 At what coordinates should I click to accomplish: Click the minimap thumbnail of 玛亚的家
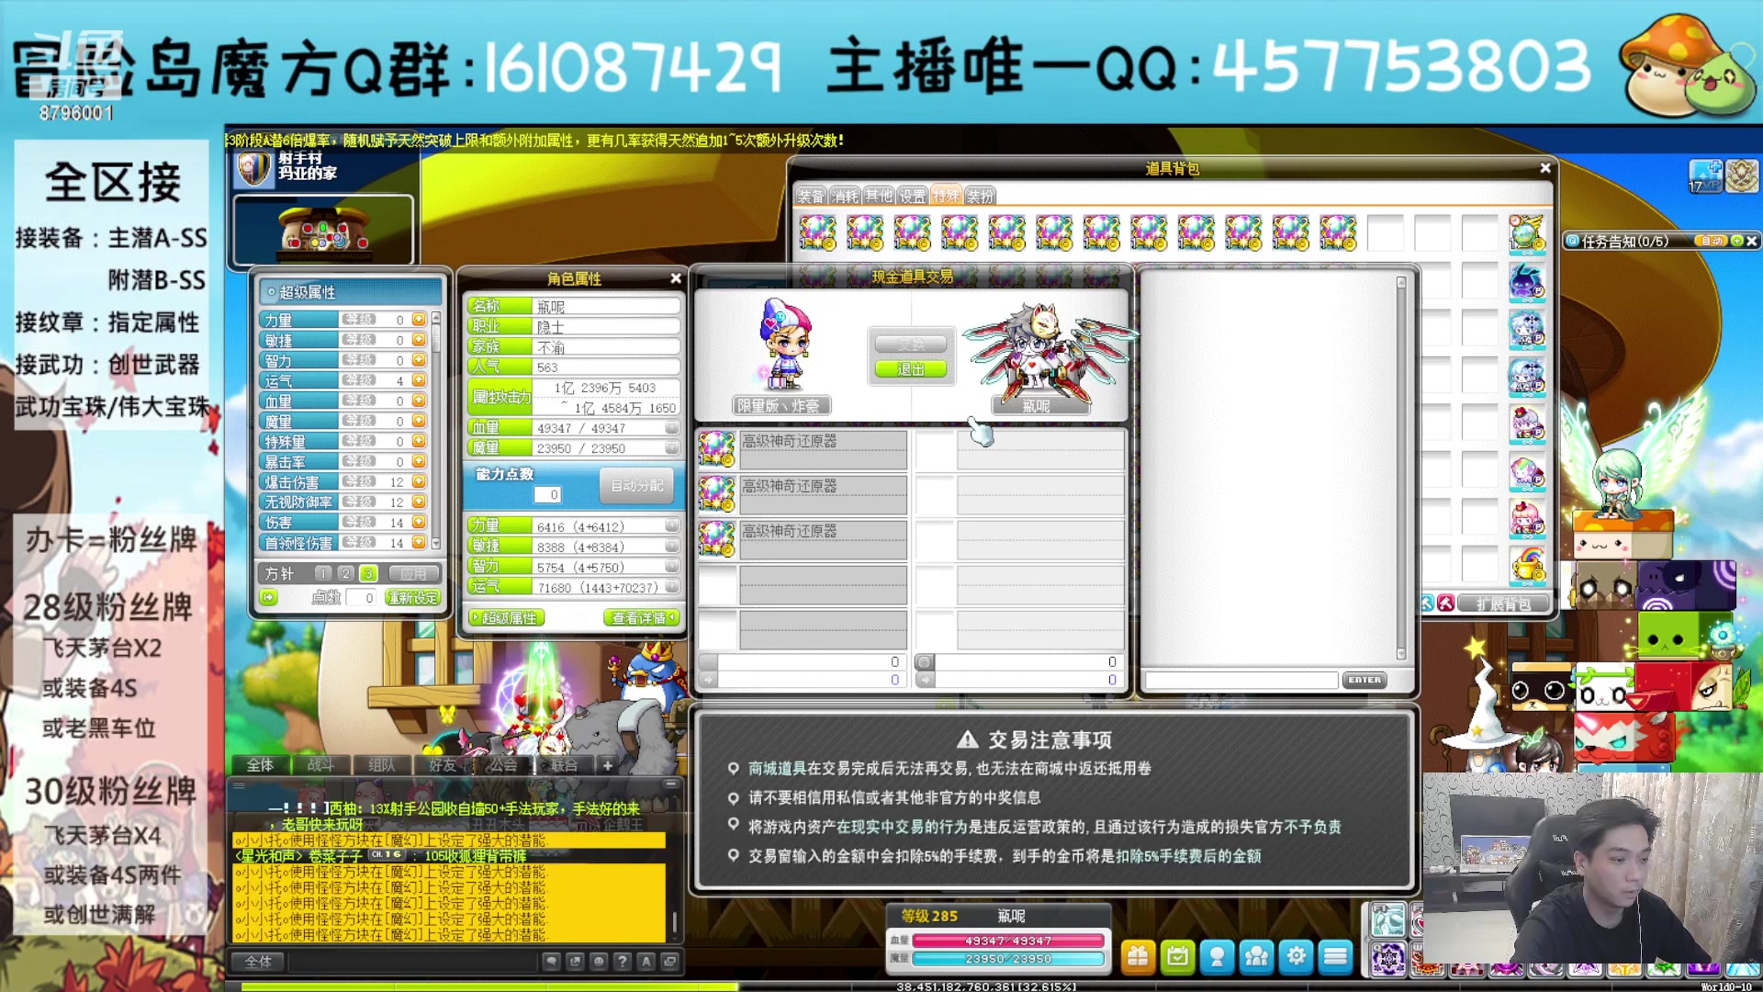323,230
